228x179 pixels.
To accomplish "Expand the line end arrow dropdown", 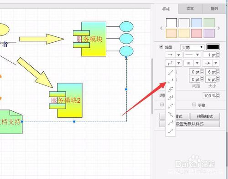I will 216,63.
